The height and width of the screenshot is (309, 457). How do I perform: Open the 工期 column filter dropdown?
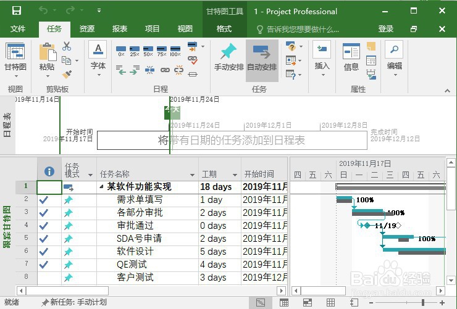(235, 175)
